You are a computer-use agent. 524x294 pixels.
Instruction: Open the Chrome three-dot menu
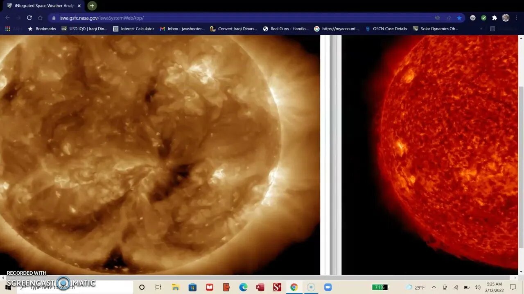pos(517,18)
